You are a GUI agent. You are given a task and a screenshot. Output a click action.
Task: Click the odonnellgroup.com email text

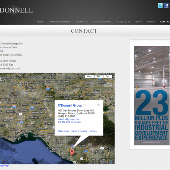(x=10, y=68)
